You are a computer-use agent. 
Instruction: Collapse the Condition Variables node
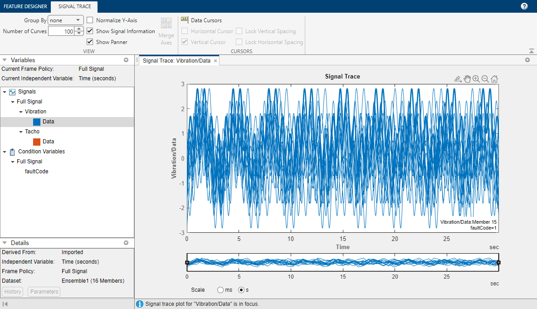pyautogui.click(x=5, y=152)
